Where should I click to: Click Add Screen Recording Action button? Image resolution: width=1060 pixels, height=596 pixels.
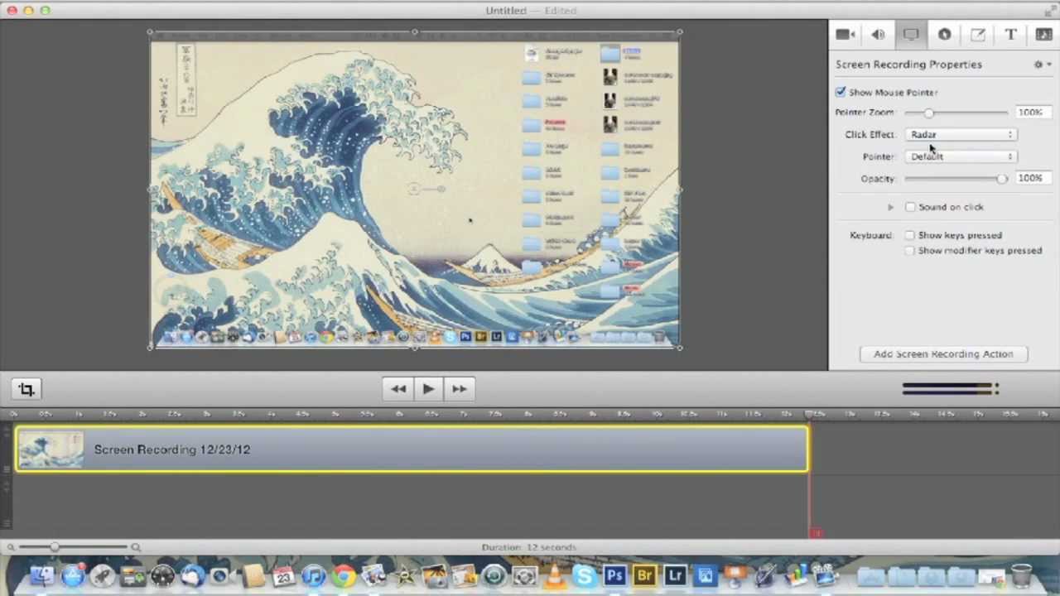pyautogui.click(x=944, y=354)
